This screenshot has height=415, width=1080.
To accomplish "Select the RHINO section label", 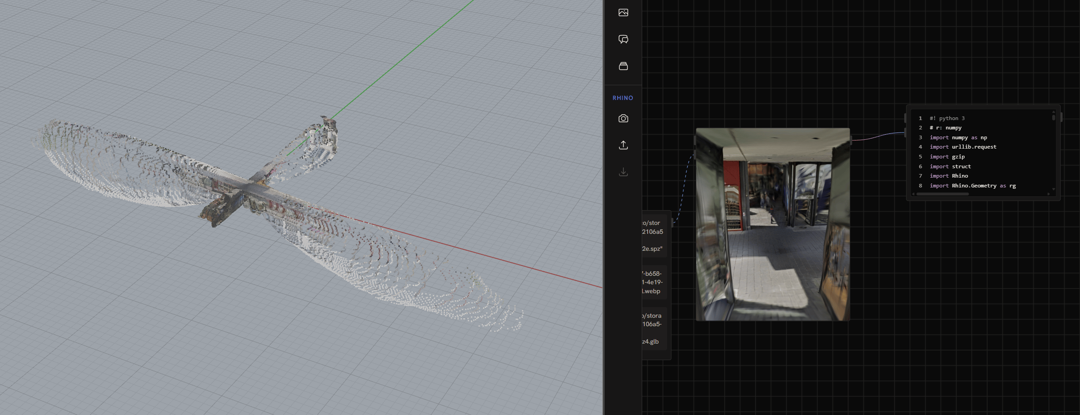I will pyautogui.click(x=623, y=98).
